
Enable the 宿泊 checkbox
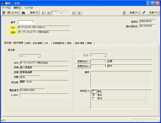click(94, 98)
